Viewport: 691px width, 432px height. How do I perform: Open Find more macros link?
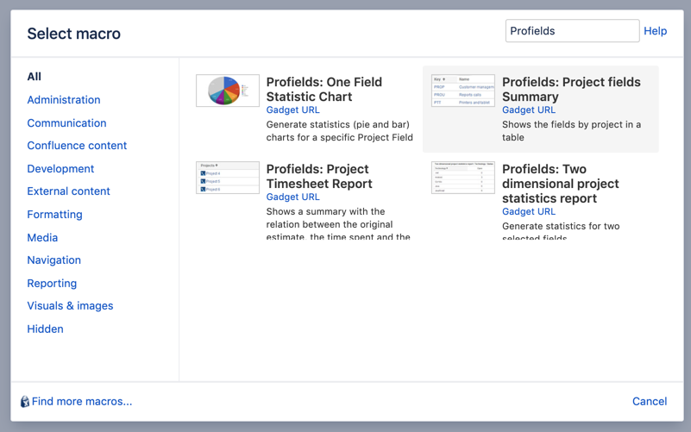[82, 401]
